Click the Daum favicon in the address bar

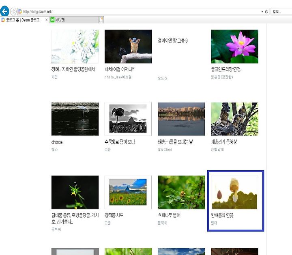point(20,11)
